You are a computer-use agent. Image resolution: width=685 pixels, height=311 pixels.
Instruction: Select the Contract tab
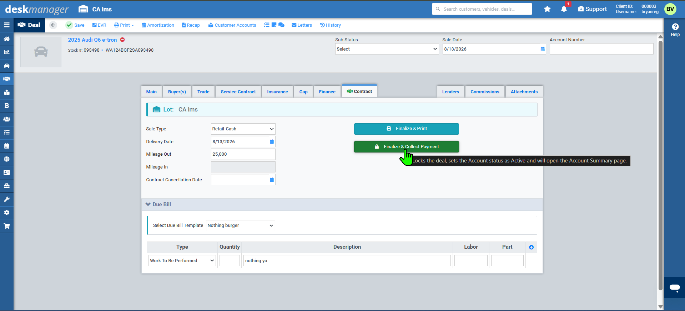[359, 91]
